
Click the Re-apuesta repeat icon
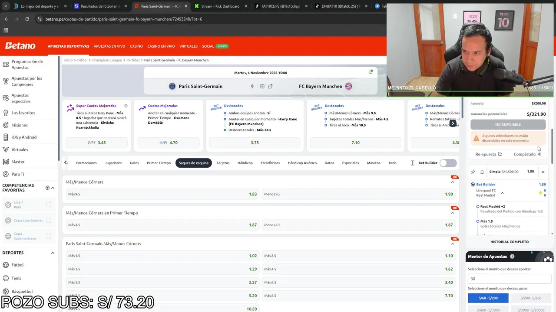coord(500,154)
